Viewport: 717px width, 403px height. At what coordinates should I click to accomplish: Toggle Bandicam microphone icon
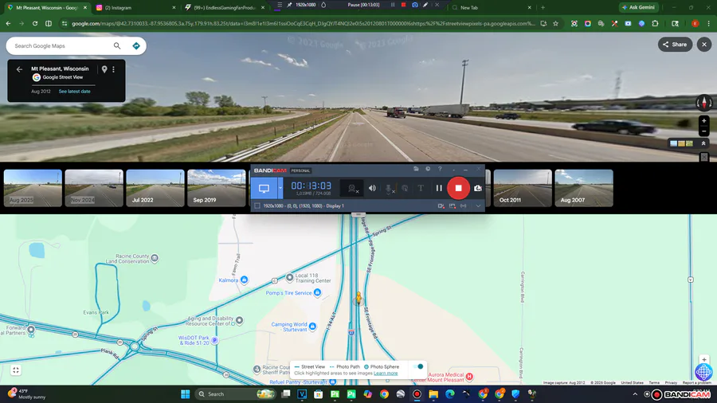[x=389, y=188]
